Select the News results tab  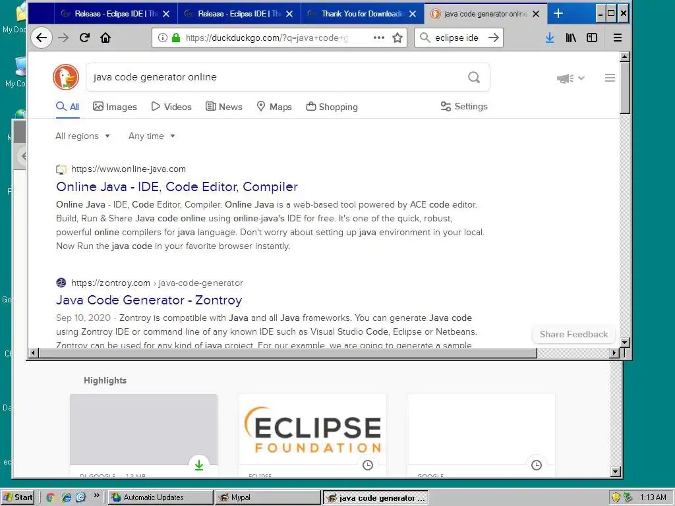pyautogui.click(x=224, y=107)
